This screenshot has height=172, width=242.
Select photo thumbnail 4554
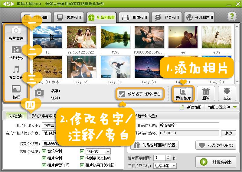(115, 37)
